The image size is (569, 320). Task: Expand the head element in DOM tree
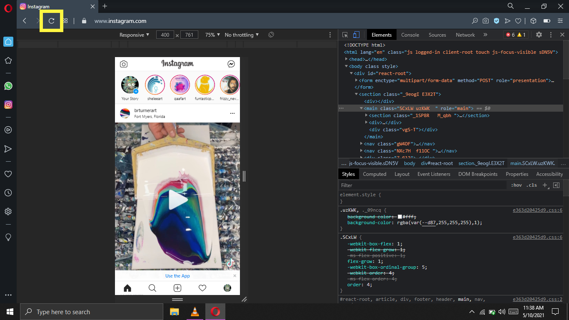coord(346,59)
